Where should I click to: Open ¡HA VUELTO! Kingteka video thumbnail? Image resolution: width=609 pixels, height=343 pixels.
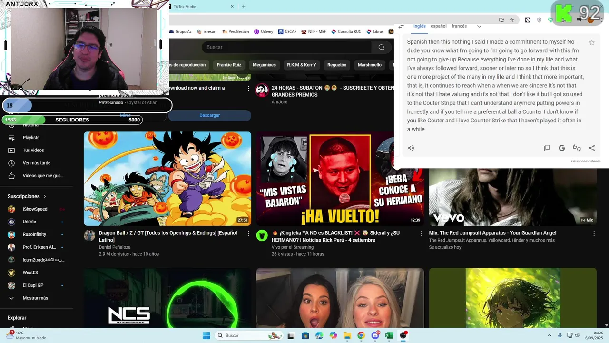pos(340,179)
